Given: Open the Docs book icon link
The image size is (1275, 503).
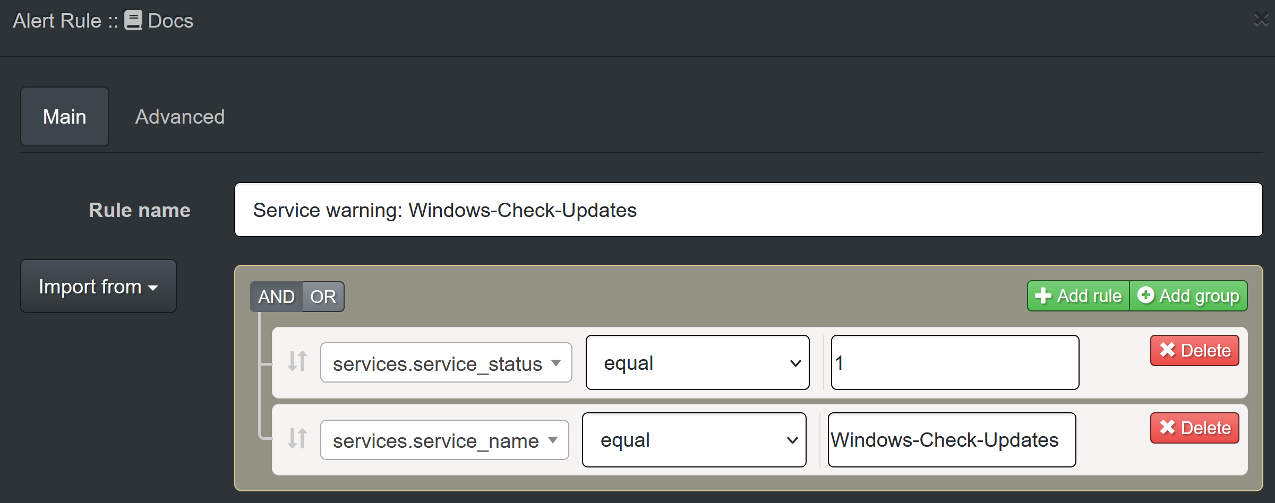Looking at the screenshot, I should (133, 21).
